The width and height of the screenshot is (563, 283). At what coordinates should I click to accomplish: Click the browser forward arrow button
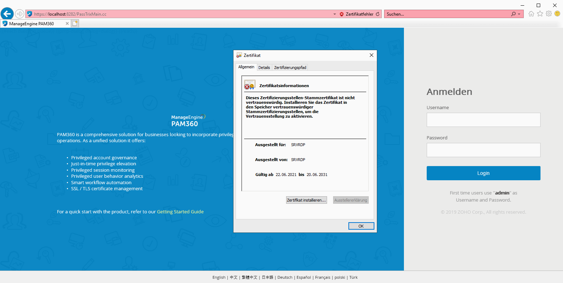(x=20, y=14)
